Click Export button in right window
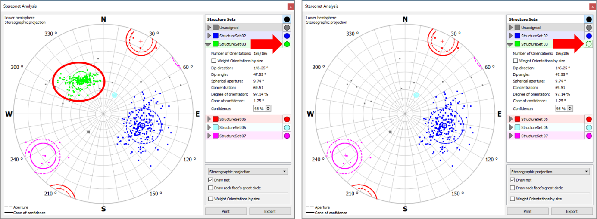This screenshot has height=219, width=597. [x=572, y=211]
